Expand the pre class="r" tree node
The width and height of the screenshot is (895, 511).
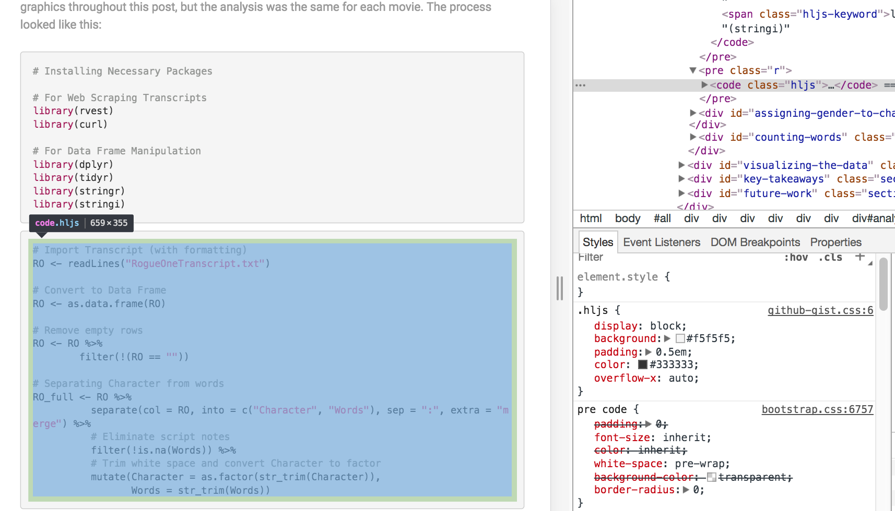(x=693, y=70)
